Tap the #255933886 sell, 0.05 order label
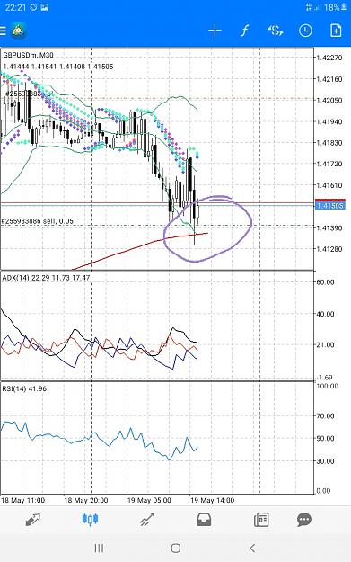 (37, 221)
